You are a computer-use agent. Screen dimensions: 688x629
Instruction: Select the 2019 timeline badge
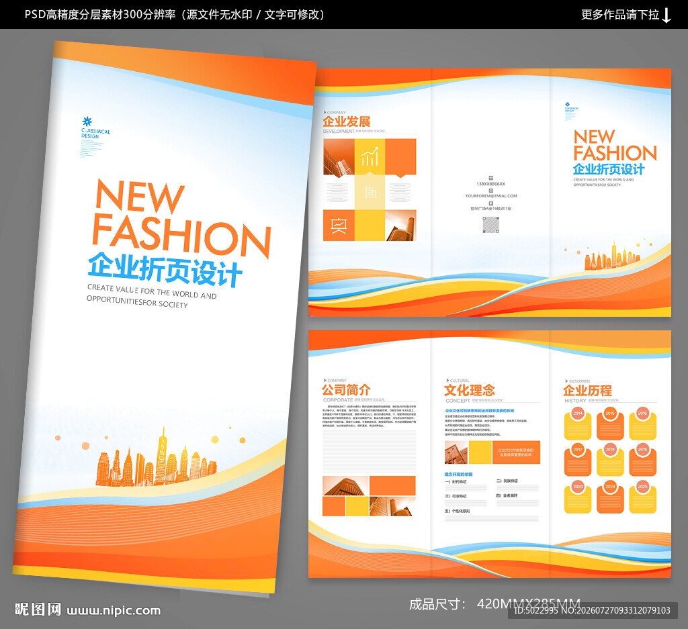tap(642, 460)
